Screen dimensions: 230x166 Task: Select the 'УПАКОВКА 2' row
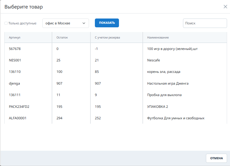157,107
